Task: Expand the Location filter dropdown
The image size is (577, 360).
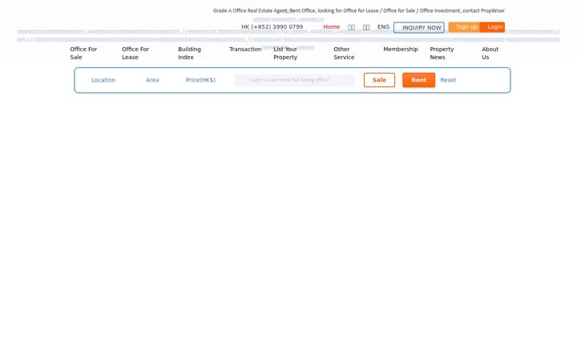Action: [103, 80]
